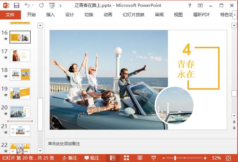
Task: Fit slide to current window icon
Action: tap(228, 158)
